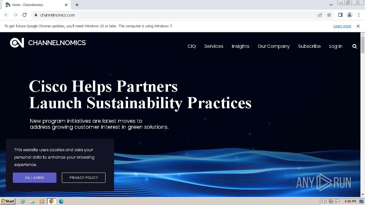Accept cookies with OK, I AGREE

[35, 178]
